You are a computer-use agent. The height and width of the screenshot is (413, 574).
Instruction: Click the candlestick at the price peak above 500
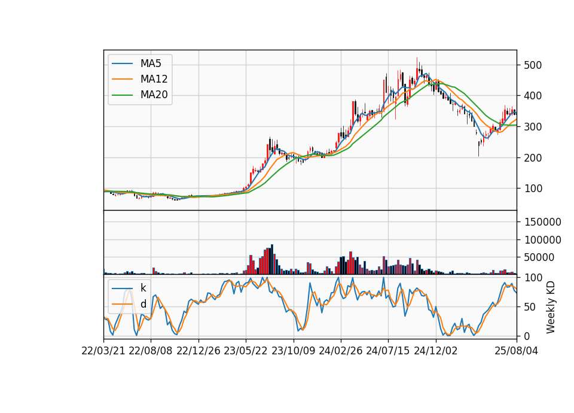tap(417, 69)
